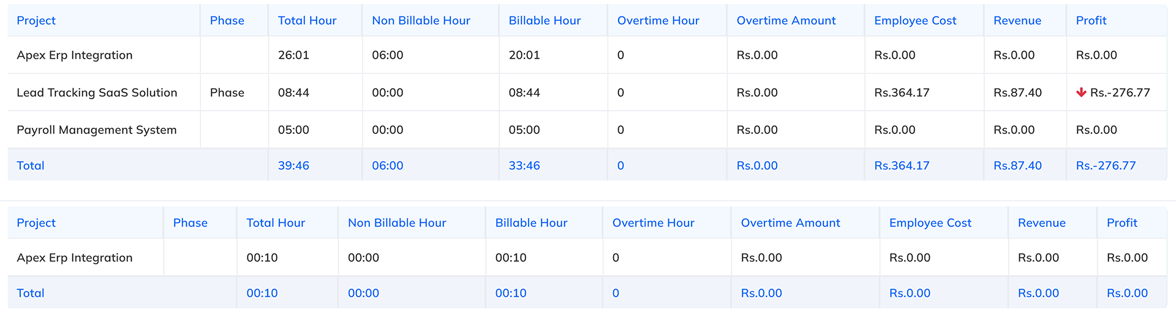Open the Payroll Management System project row
Viewport: 1176px width, 317px height.
96,130
